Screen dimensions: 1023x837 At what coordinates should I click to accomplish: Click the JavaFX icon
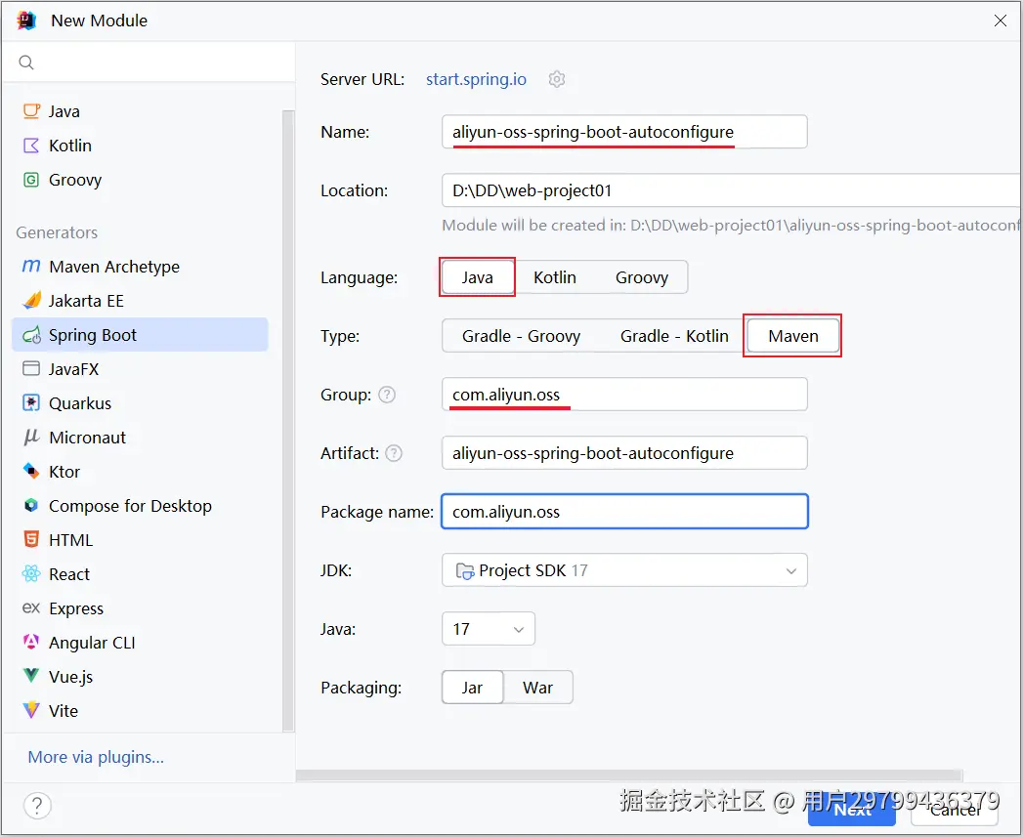click(31, 368)
